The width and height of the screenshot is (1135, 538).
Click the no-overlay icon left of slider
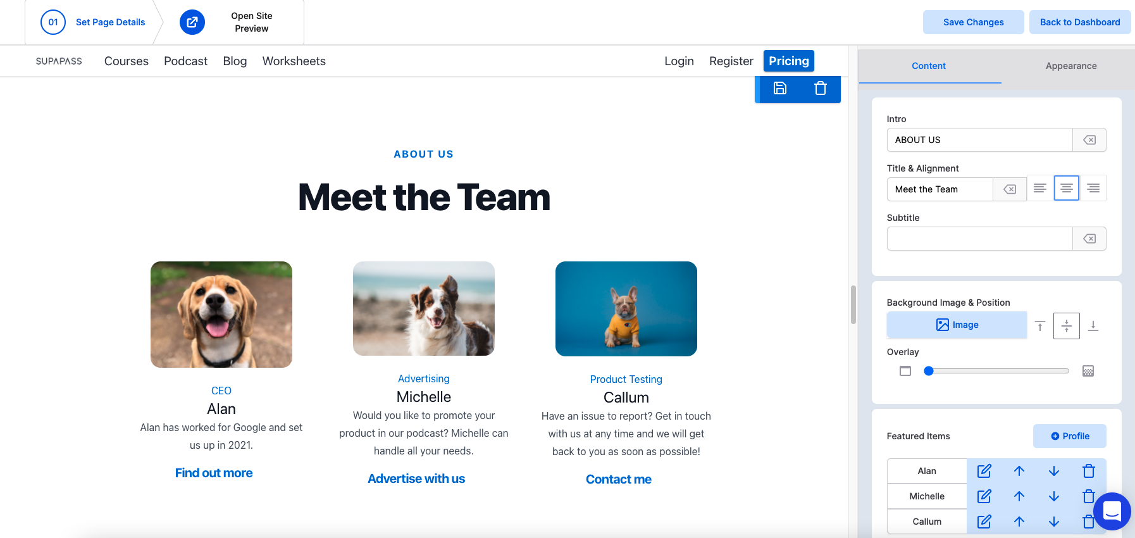coord(905,371)
